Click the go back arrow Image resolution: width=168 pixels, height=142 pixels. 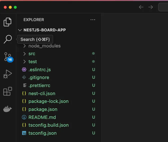141,7
